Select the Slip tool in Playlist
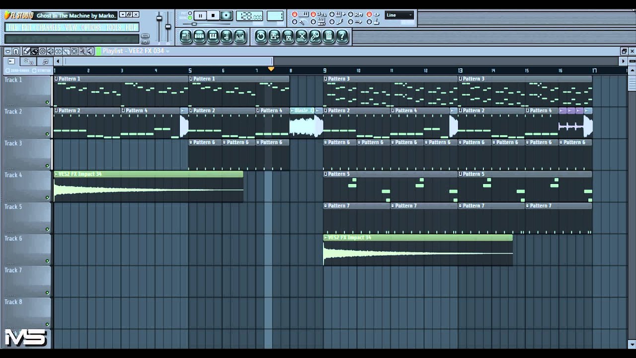This screenshot has width=636, height=358. (x=59, y=51)
